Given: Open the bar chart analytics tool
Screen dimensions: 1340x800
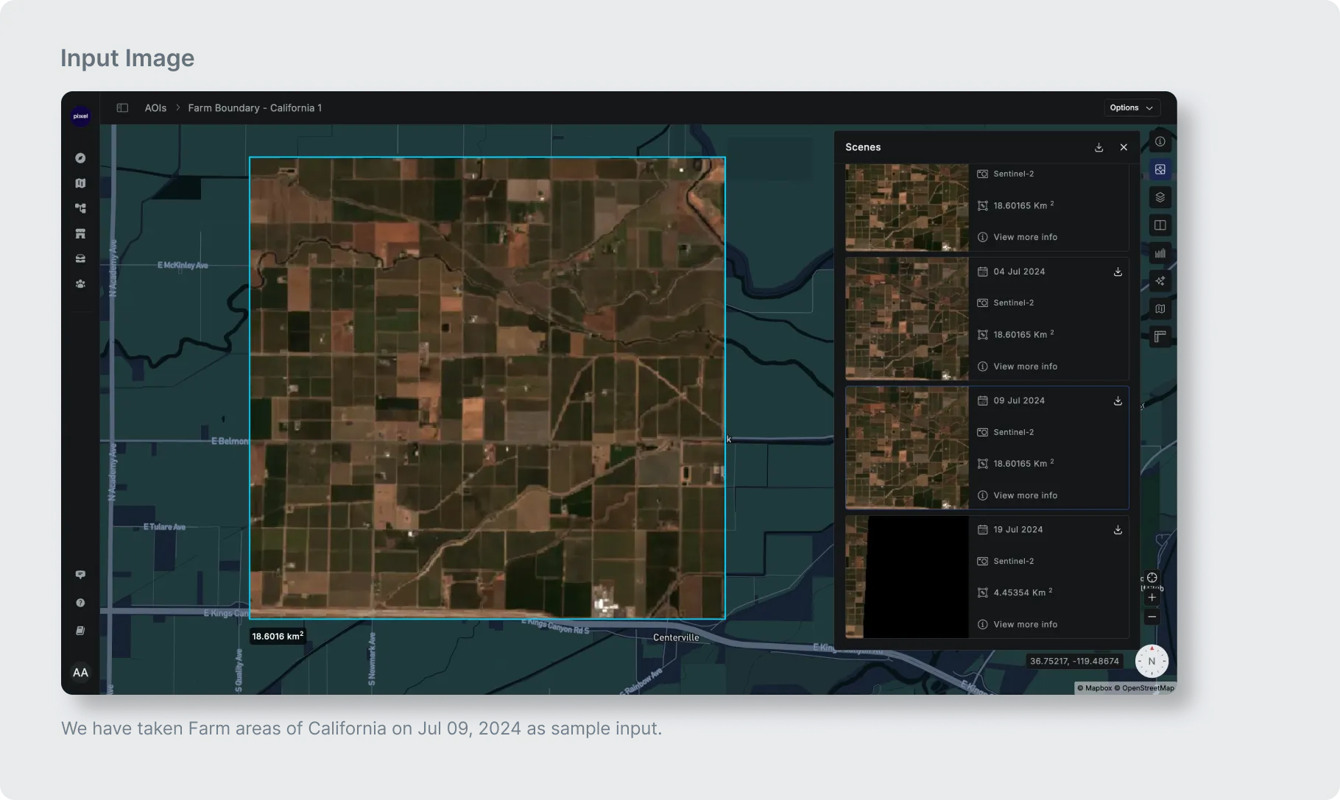Looking at the screenshot, I should pos(1160,253).
